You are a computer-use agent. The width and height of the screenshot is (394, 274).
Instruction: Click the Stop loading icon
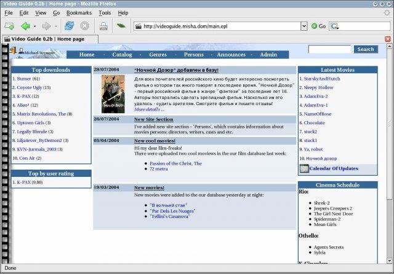click(x=85, y=26)
